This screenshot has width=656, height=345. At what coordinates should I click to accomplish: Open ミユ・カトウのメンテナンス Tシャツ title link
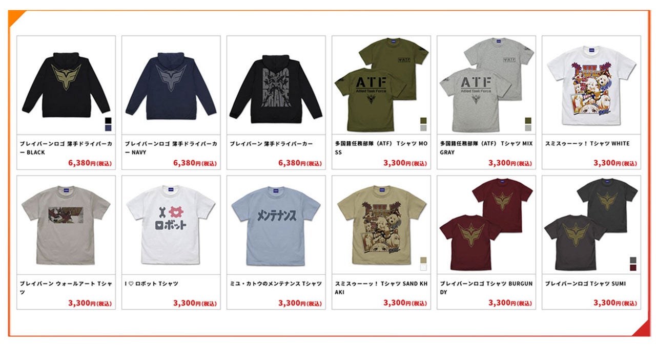click(x=276, y=284)
